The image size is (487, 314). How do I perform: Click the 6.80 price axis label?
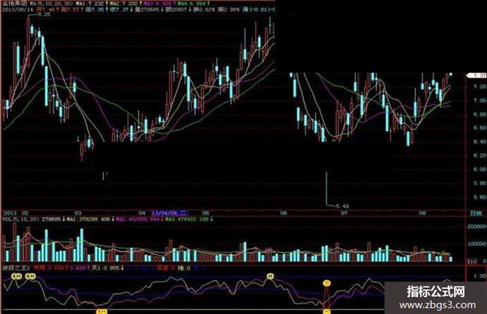[480, 114]
